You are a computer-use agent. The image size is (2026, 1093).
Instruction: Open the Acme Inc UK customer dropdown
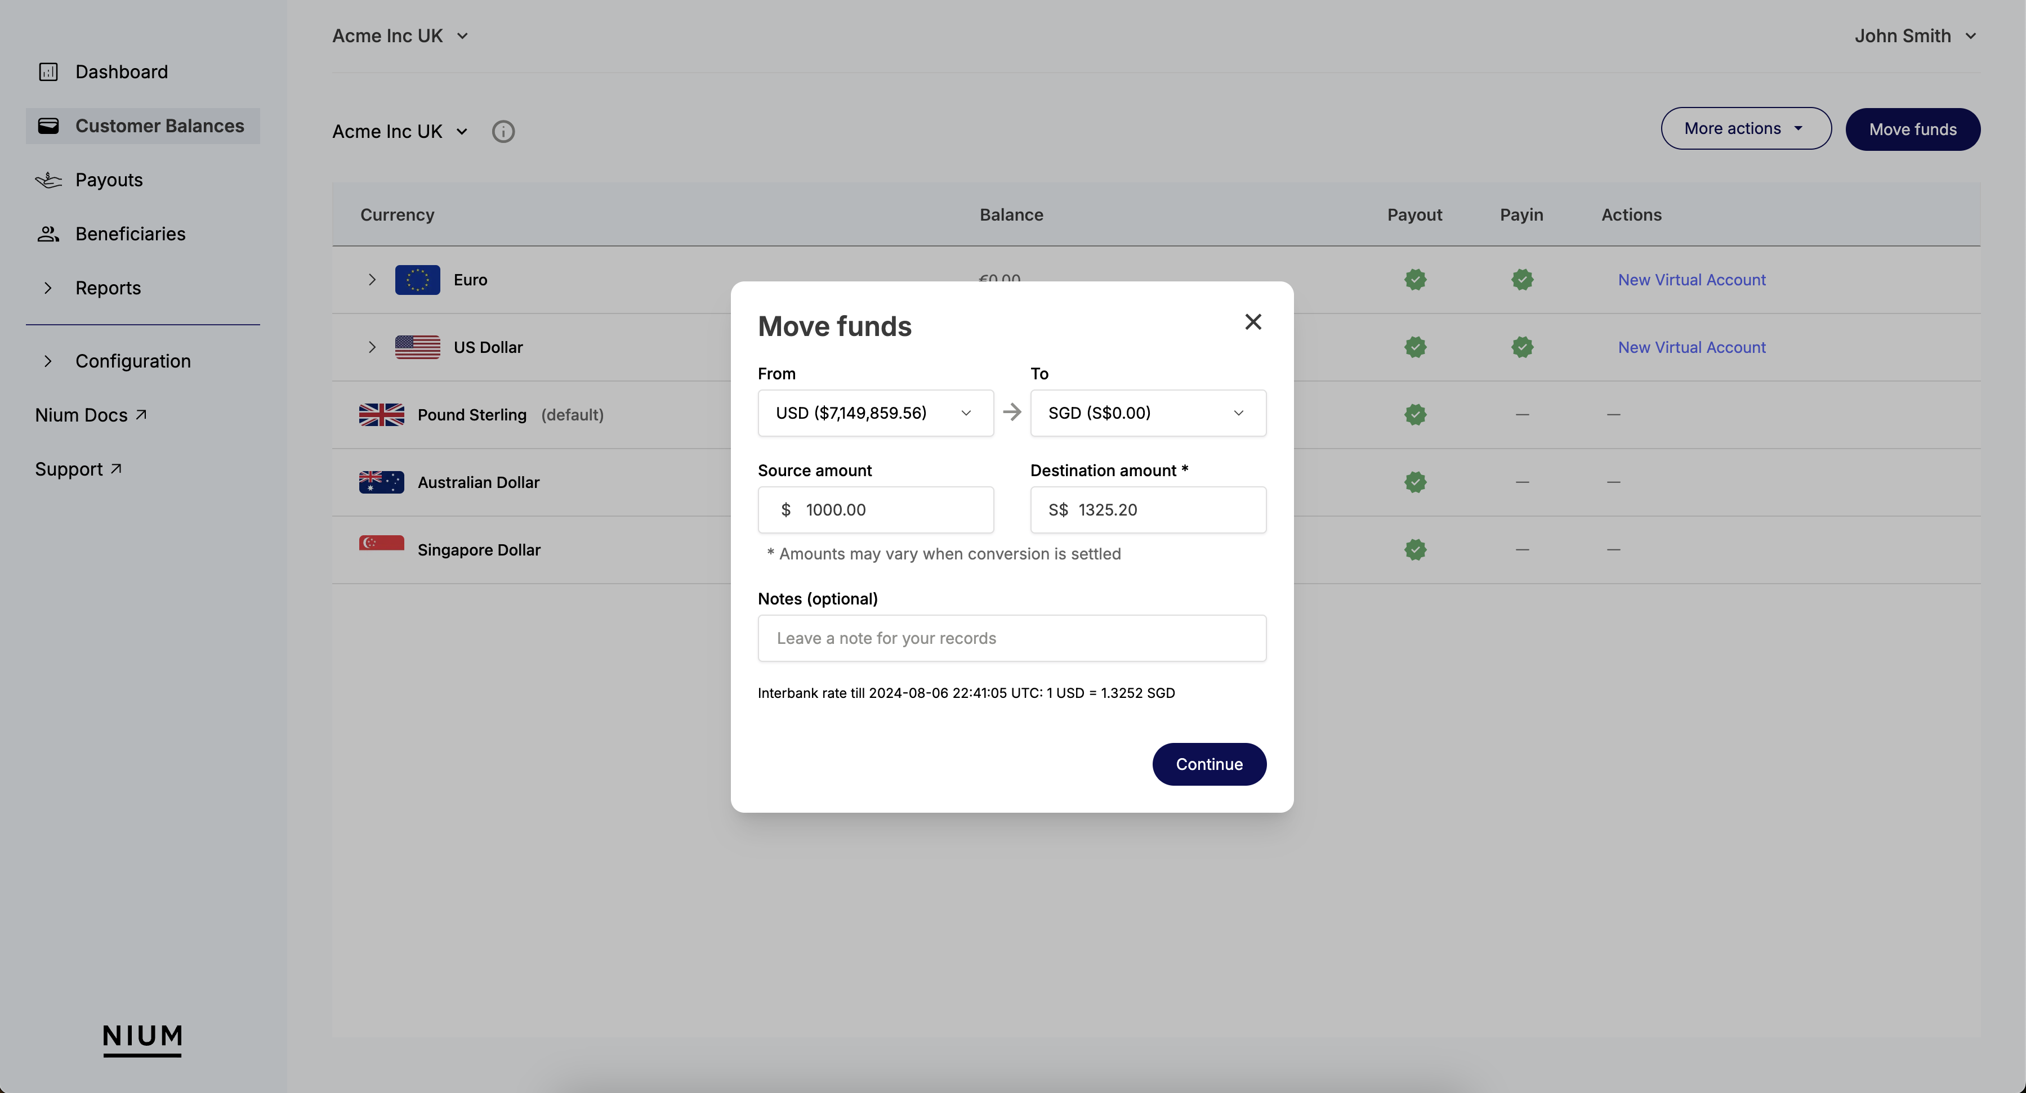coord(400,131)
